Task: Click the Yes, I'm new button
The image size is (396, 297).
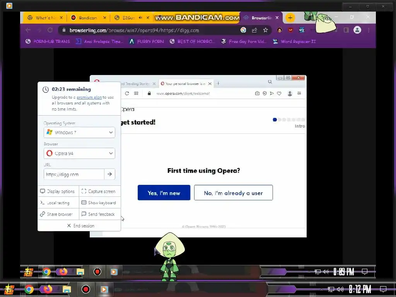Action: 164,193
